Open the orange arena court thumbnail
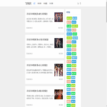Image resolution: width=107 pixels, height=107 pixels. [x=59, y=94]
